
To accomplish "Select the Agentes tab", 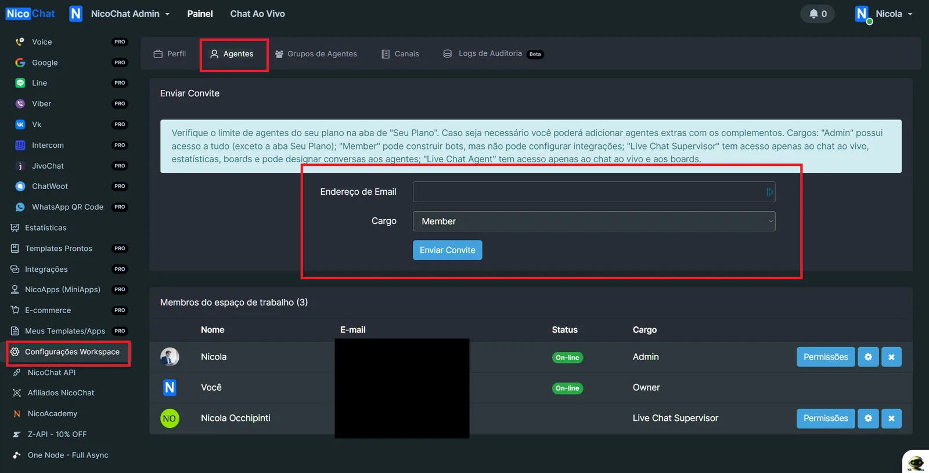I will 232,54.
